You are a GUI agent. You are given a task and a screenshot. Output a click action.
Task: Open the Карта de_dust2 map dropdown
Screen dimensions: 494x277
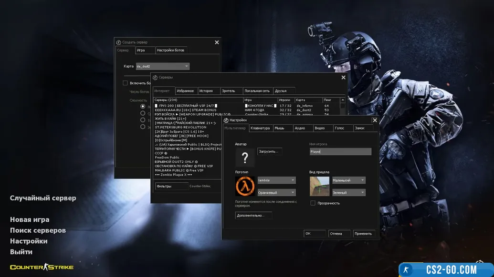162,67
